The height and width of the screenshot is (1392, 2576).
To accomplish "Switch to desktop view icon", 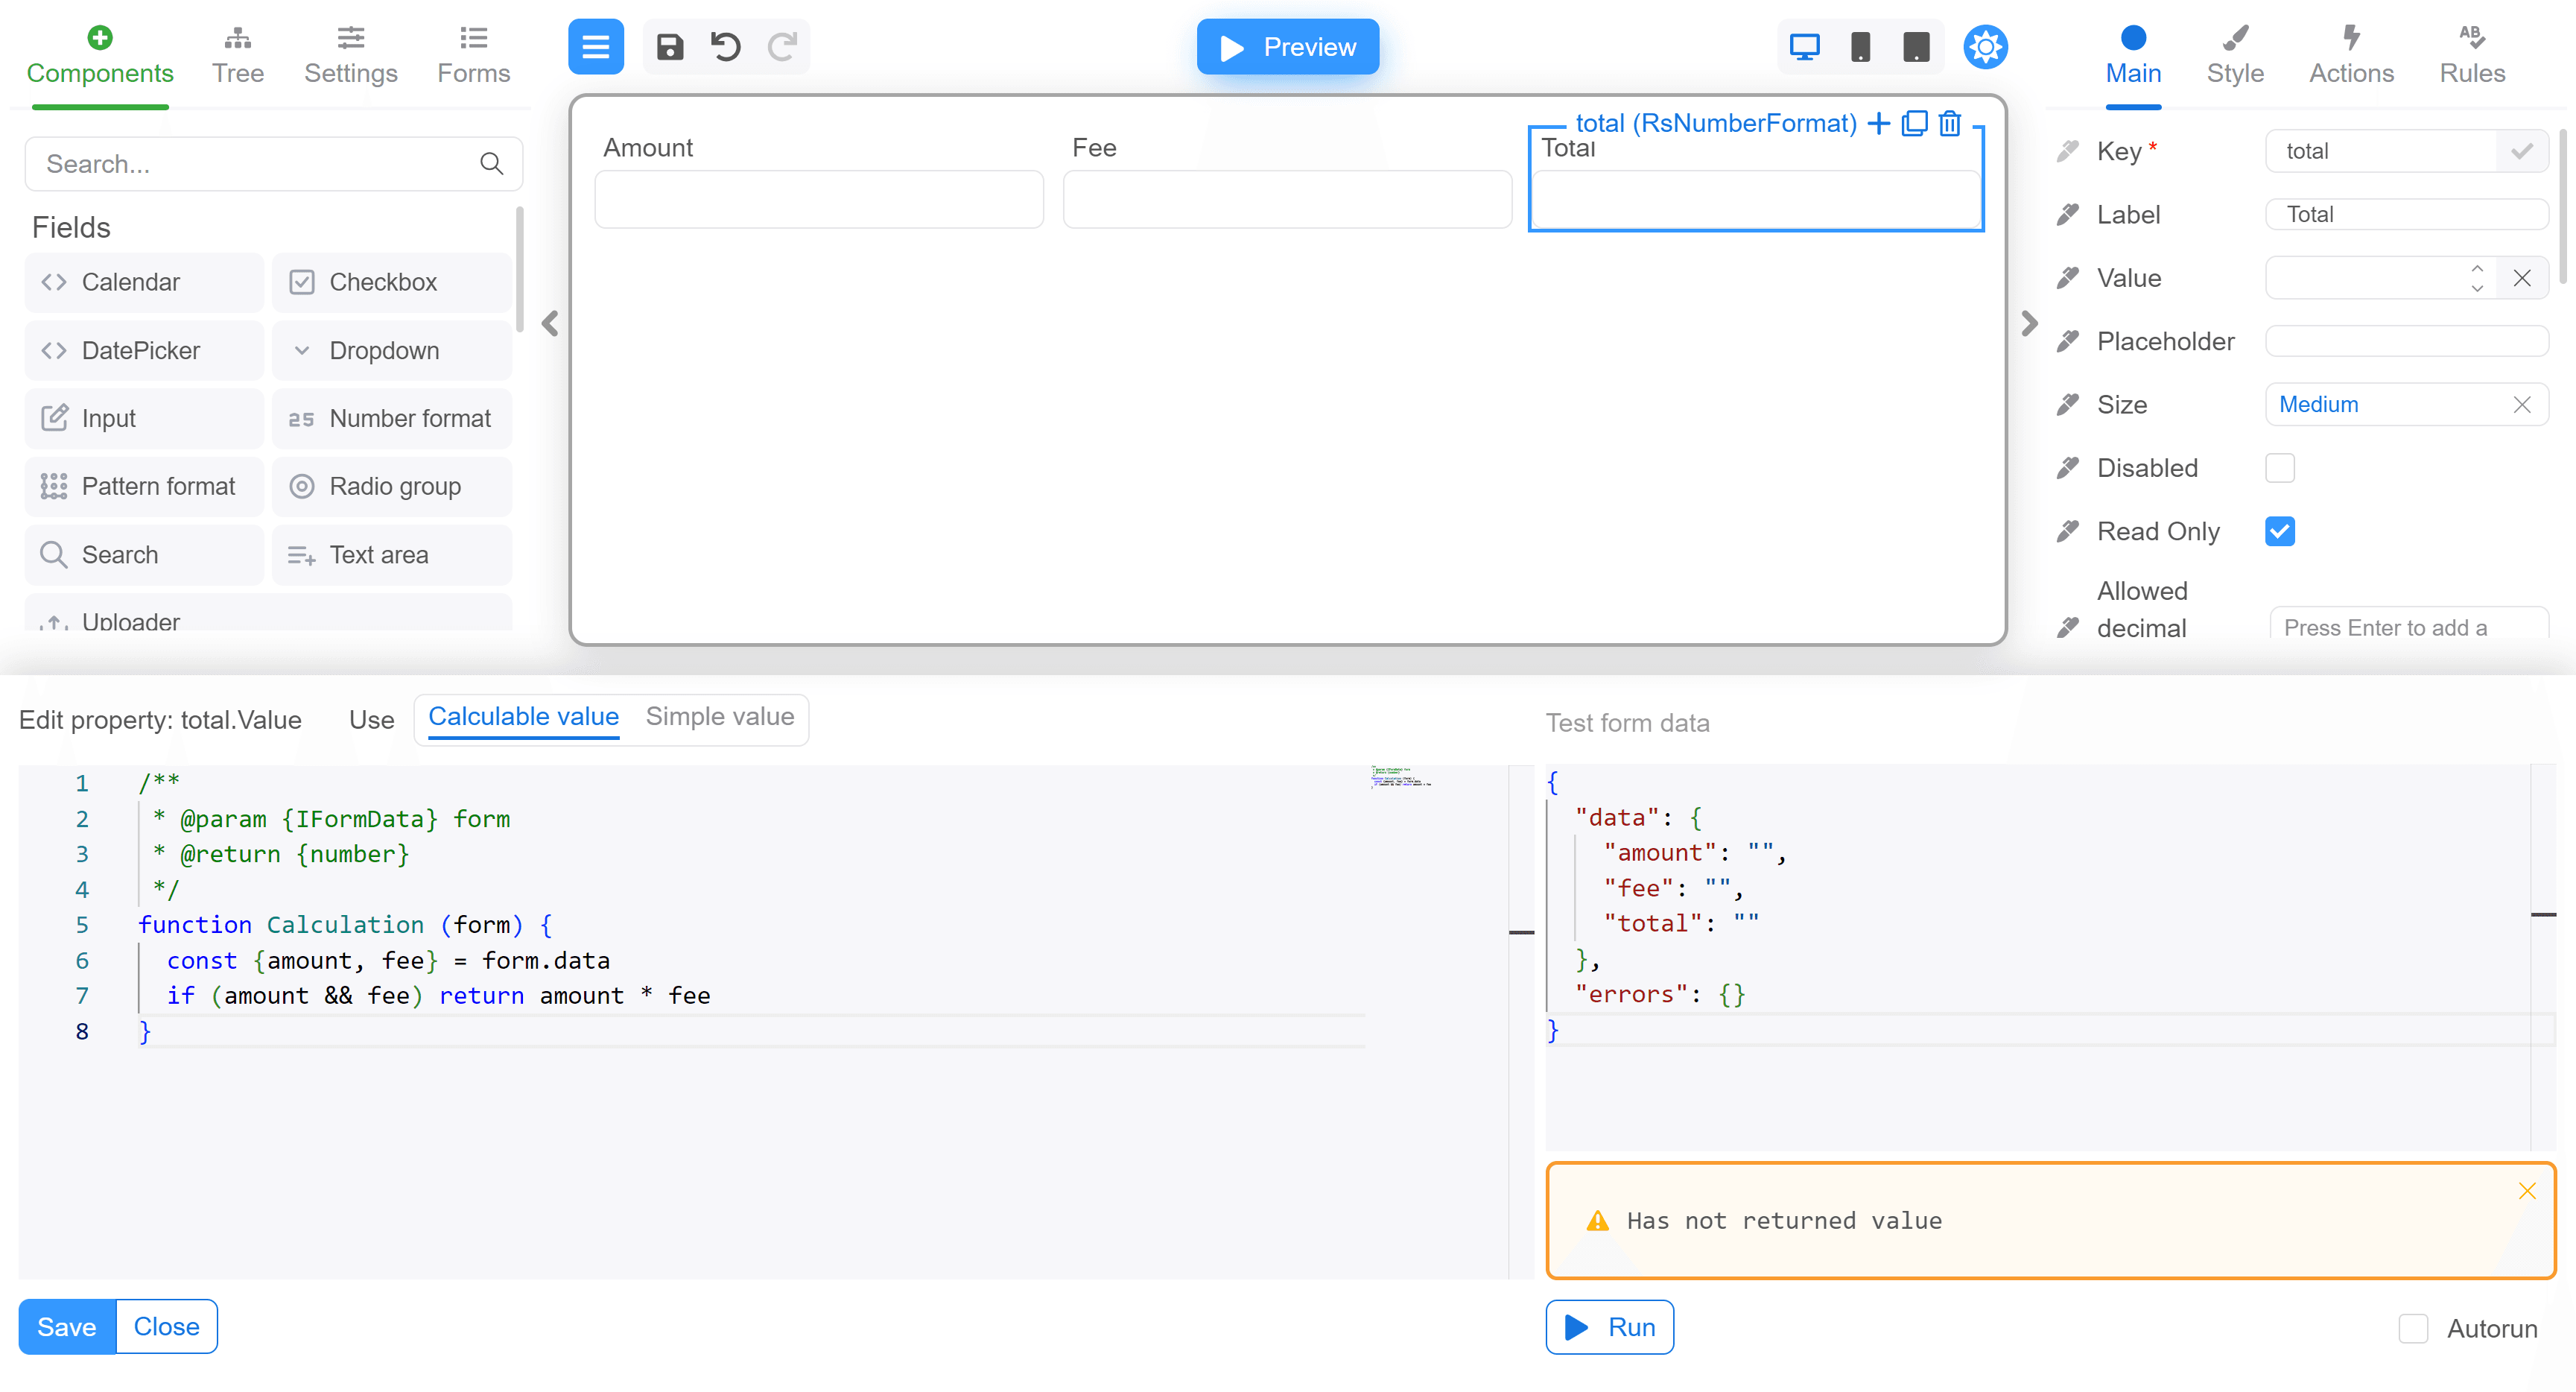I will click(1804, 47).
